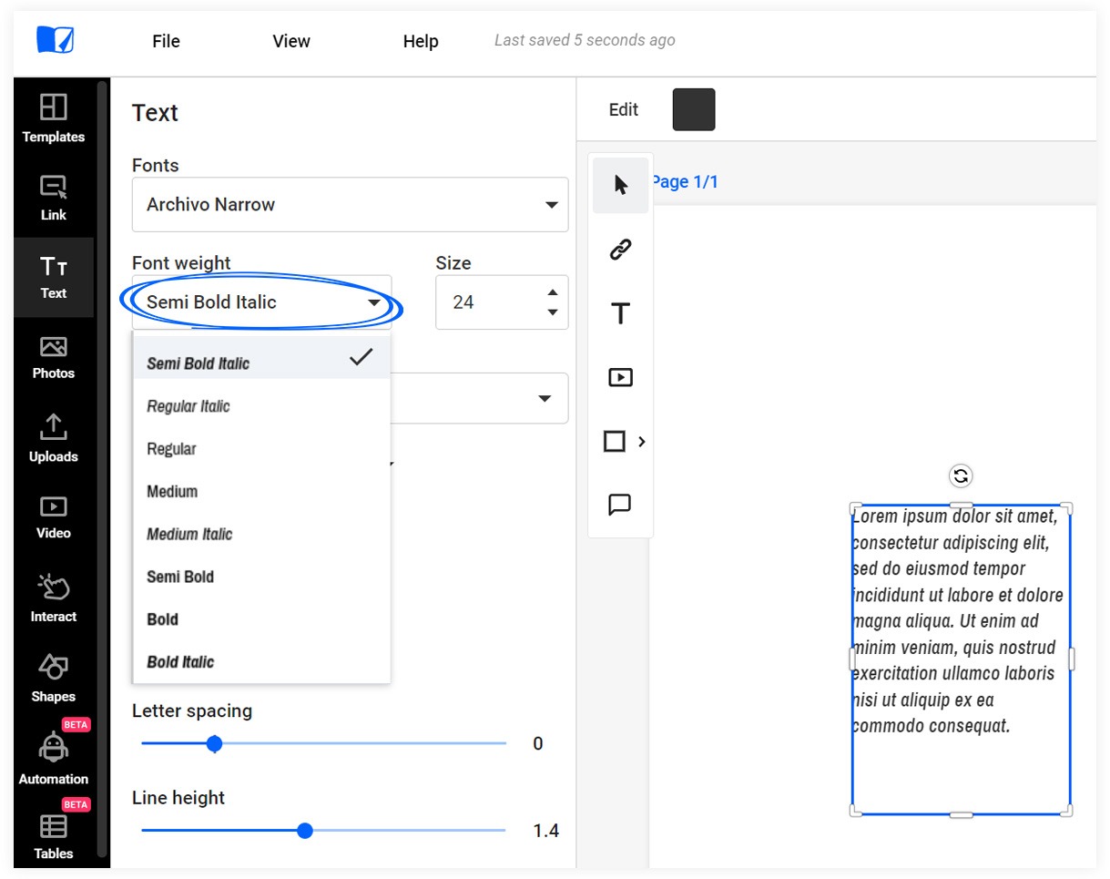The image size is (1110, 879).
Task: Click the rotate handle above text box
Action: point(961,475)
